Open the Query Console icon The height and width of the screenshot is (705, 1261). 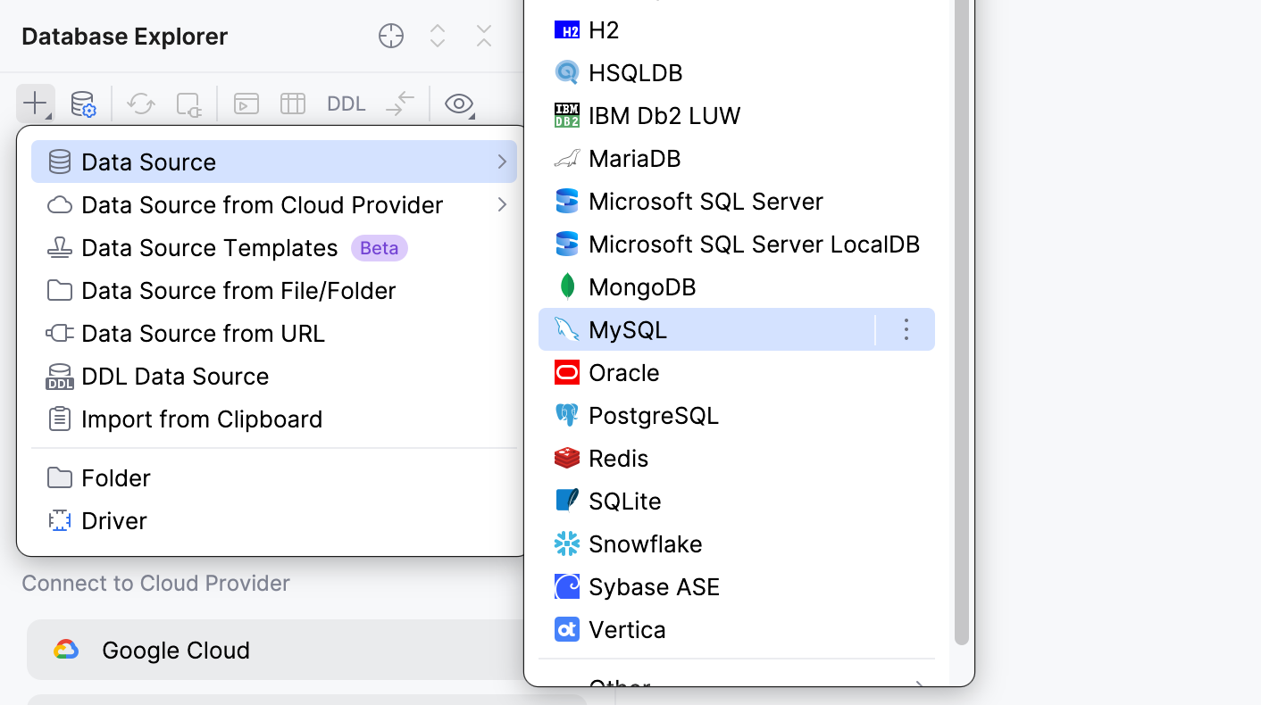point(246,104)
